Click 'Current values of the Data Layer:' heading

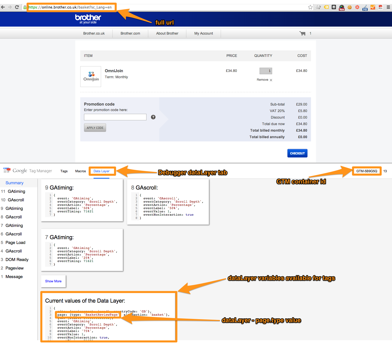click(x=85, y=301)
